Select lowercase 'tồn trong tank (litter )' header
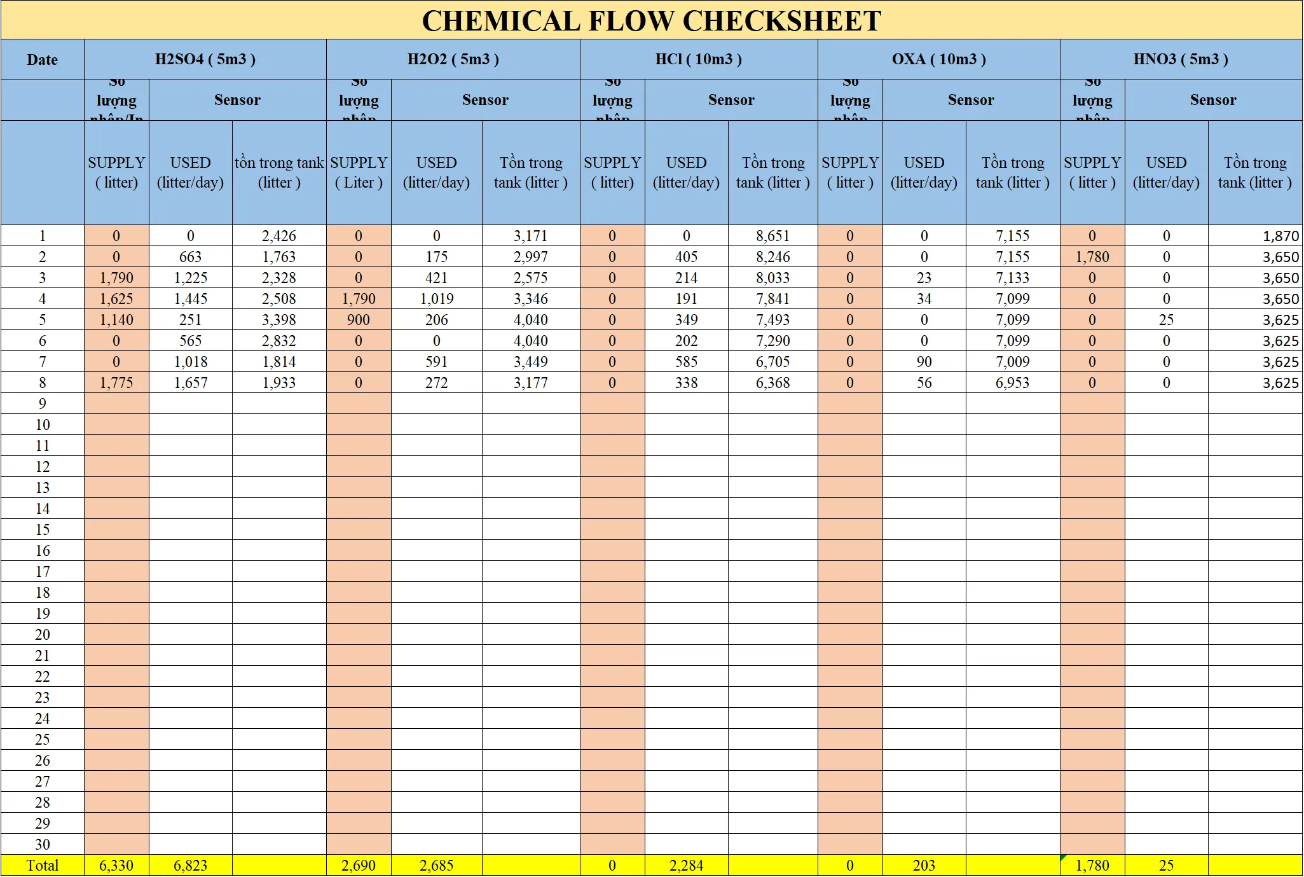1304x877 pixels. [279, 172]
